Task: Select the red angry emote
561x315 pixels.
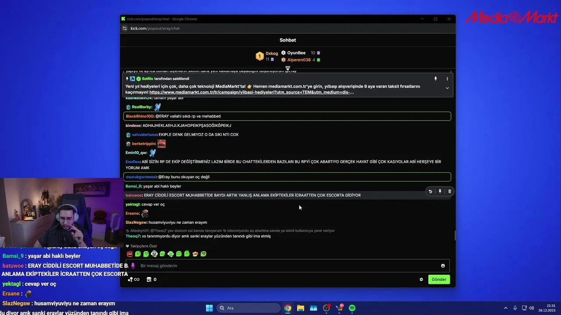Action: point(130,254)
